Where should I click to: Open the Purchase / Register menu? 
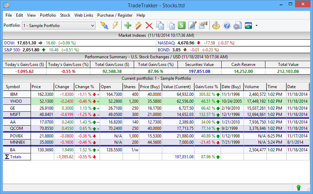click(x=115, y=15)
